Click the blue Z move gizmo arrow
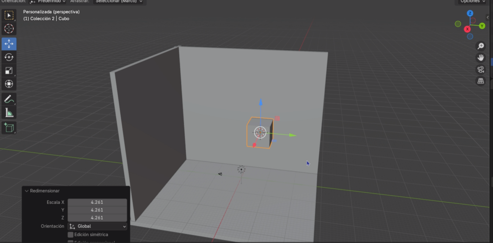Image resolution: width=493 pixels, height=243 pixels. [260, 102]
